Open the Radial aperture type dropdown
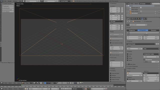The width and height of the screenshot is (160, 90). pos(151,73)
